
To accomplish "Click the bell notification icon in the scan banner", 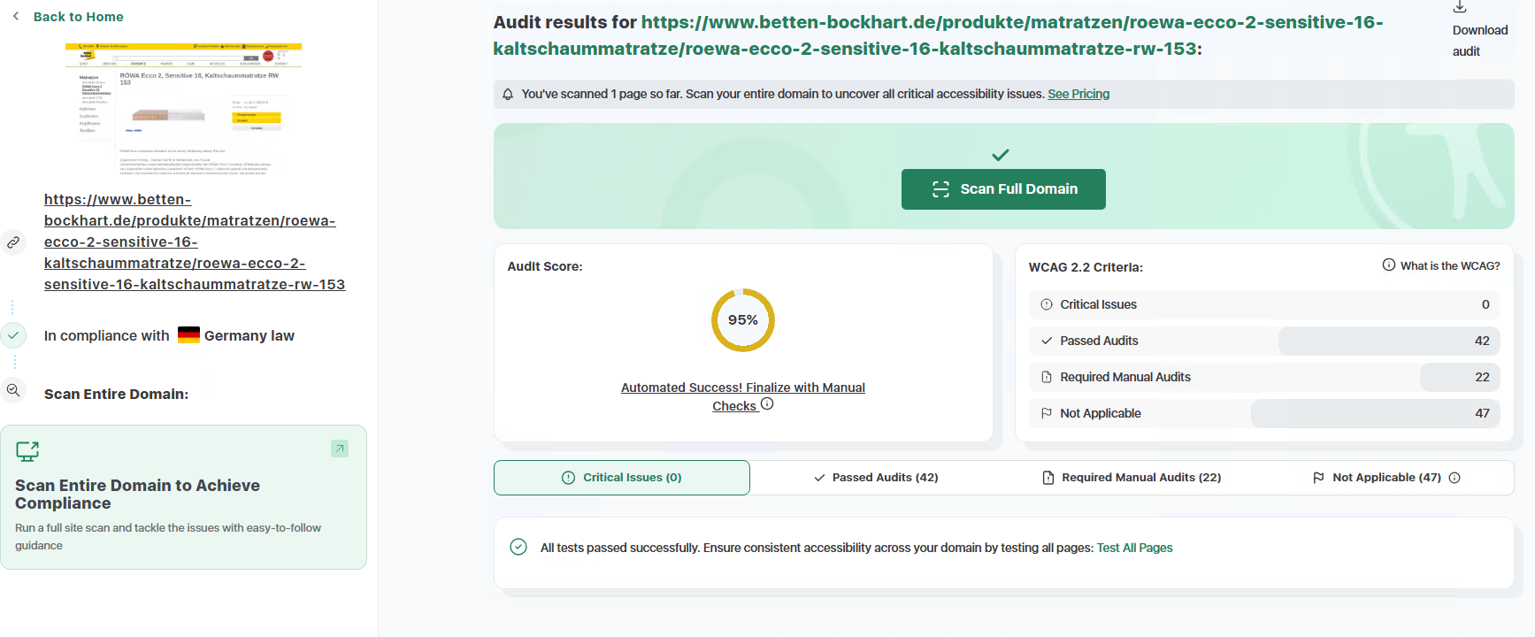I will 508,95.
